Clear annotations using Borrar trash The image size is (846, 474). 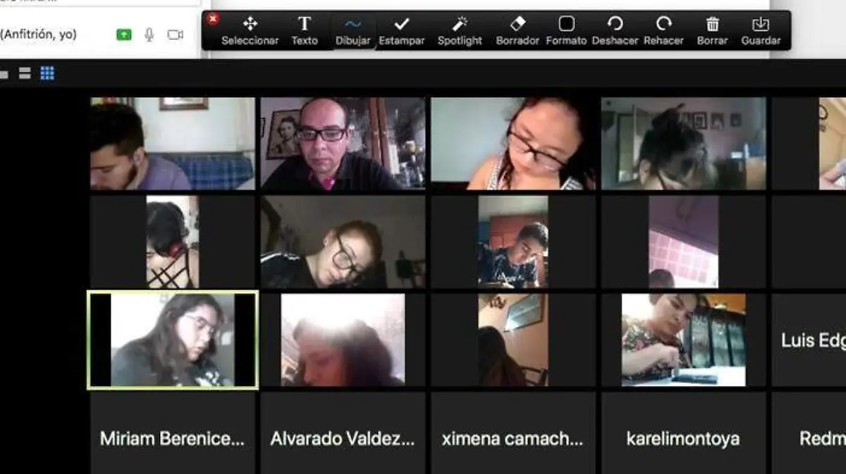pos(712,30)
